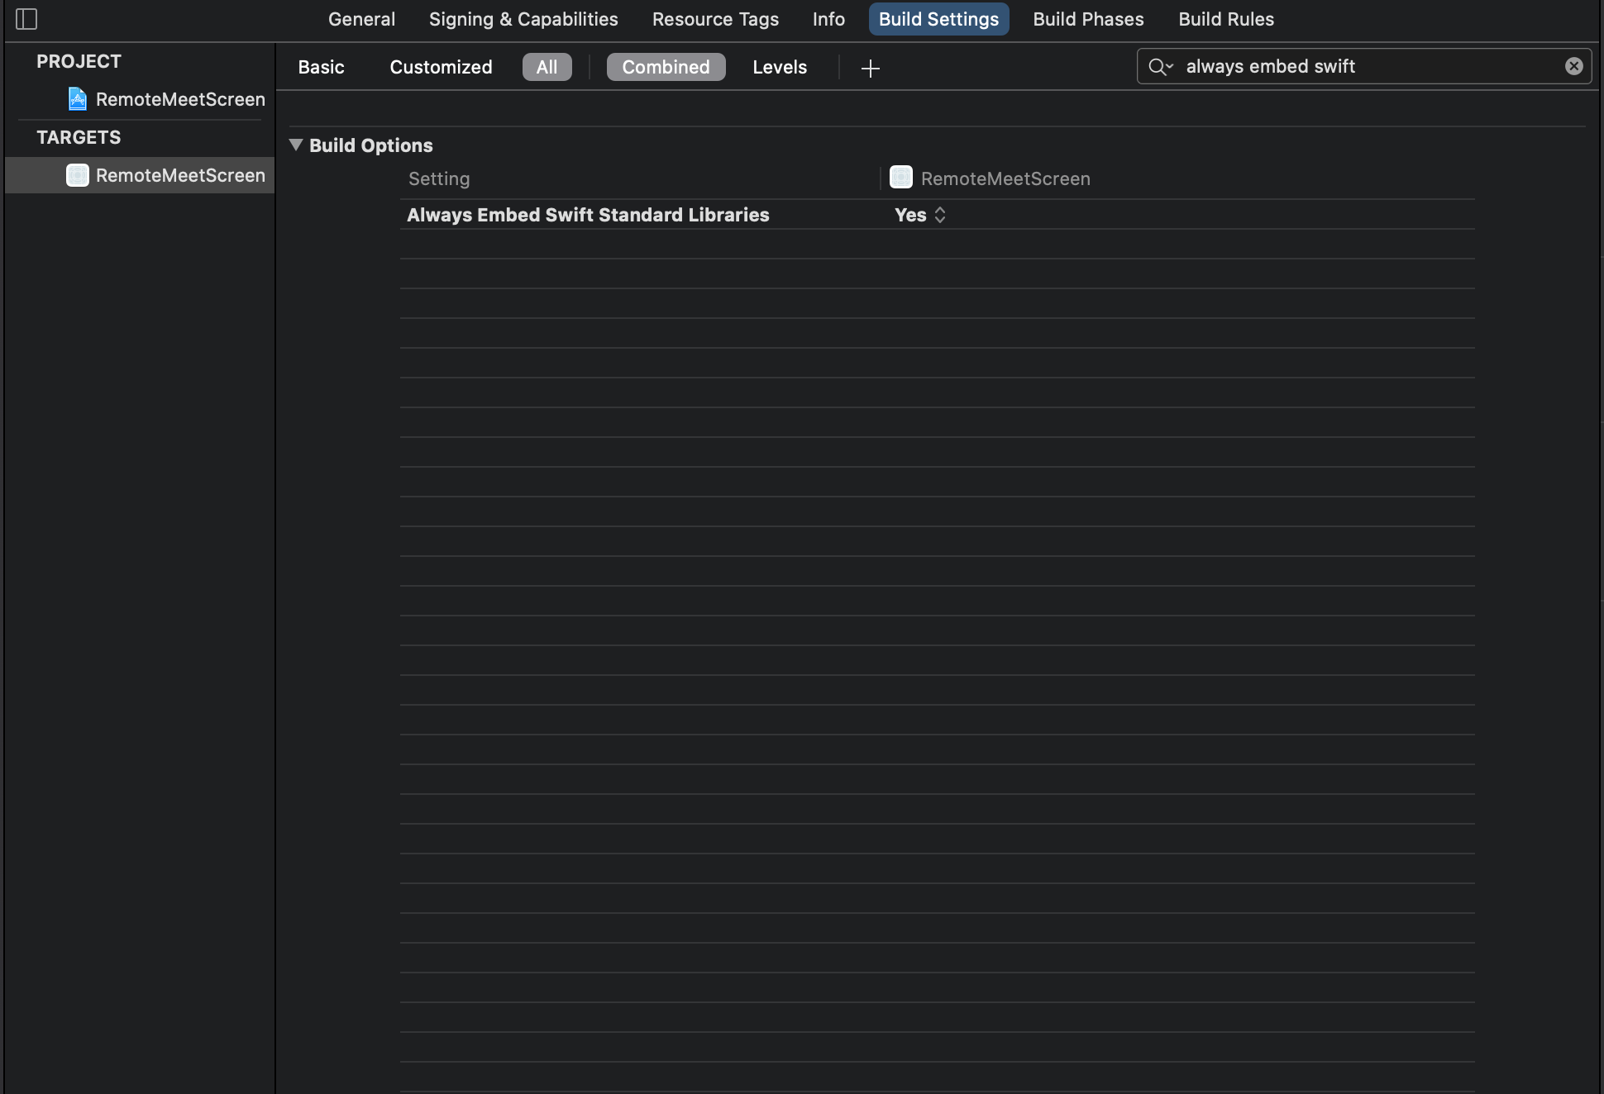Click target icon in RemoteMeetScreen column header

tap(900, 178)
